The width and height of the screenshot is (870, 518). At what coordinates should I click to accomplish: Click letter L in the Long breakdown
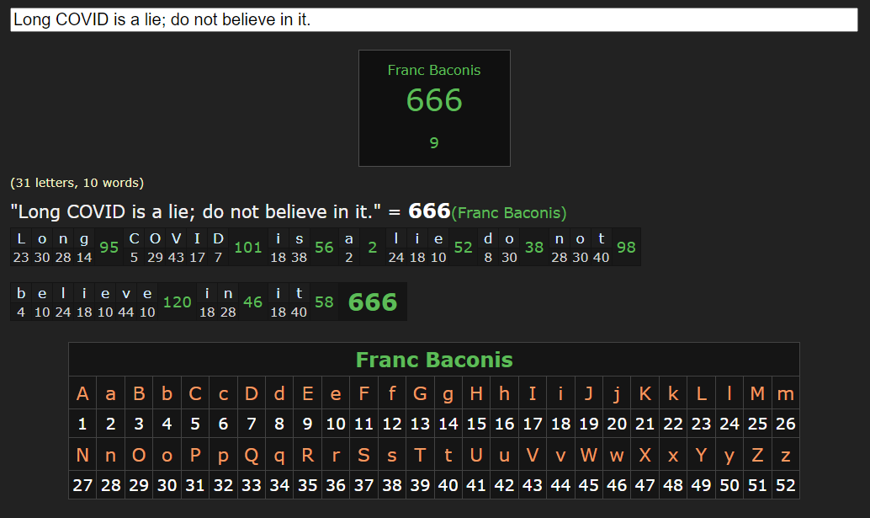[x=21, y=238]
